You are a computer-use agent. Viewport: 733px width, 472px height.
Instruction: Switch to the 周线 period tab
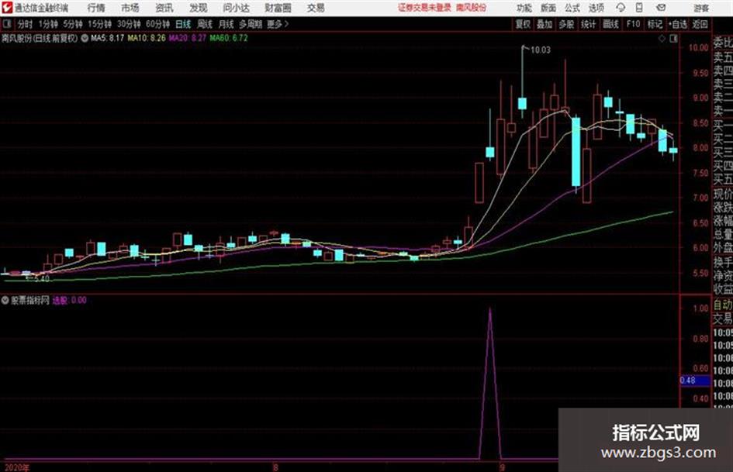pos(205,24)
